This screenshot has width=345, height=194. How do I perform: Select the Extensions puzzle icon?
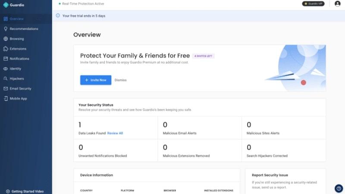(6, 49)
